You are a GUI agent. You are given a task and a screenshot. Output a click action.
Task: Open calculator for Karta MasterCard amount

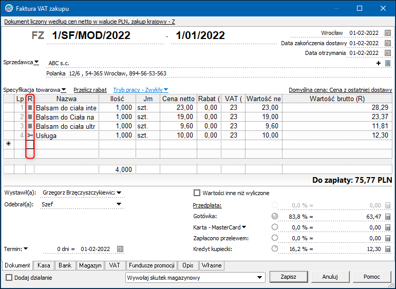click(x=388, y=227)
